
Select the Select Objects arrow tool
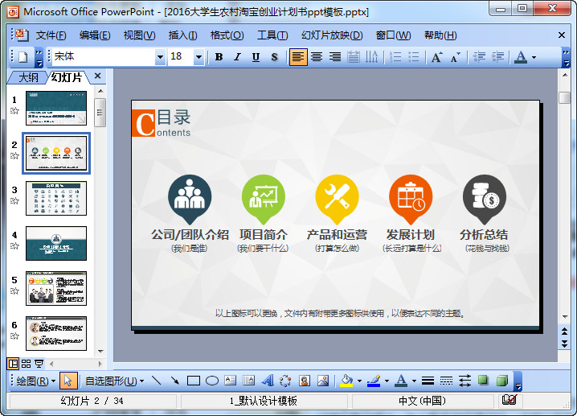click(68, 381)
